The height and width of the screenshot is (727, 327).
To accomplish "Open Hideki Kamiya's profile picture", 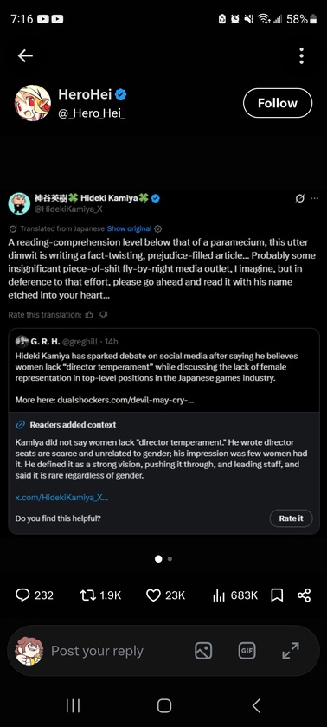I will (x=19, y=203).
